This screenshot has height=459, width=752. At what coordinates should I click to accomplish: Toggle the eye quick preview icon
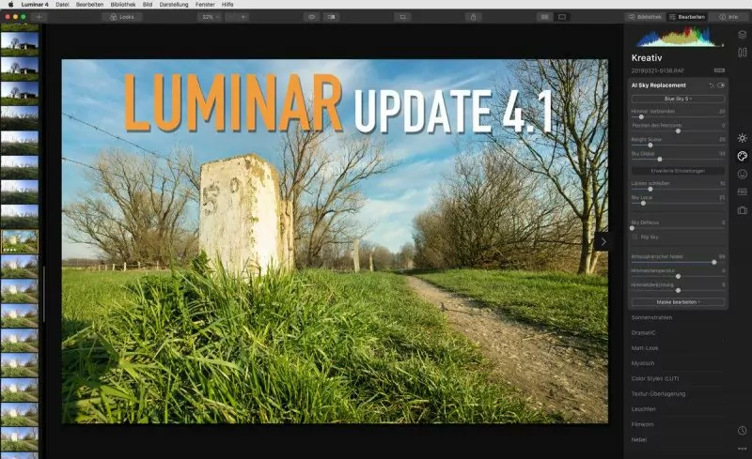[x=312, y=17]
